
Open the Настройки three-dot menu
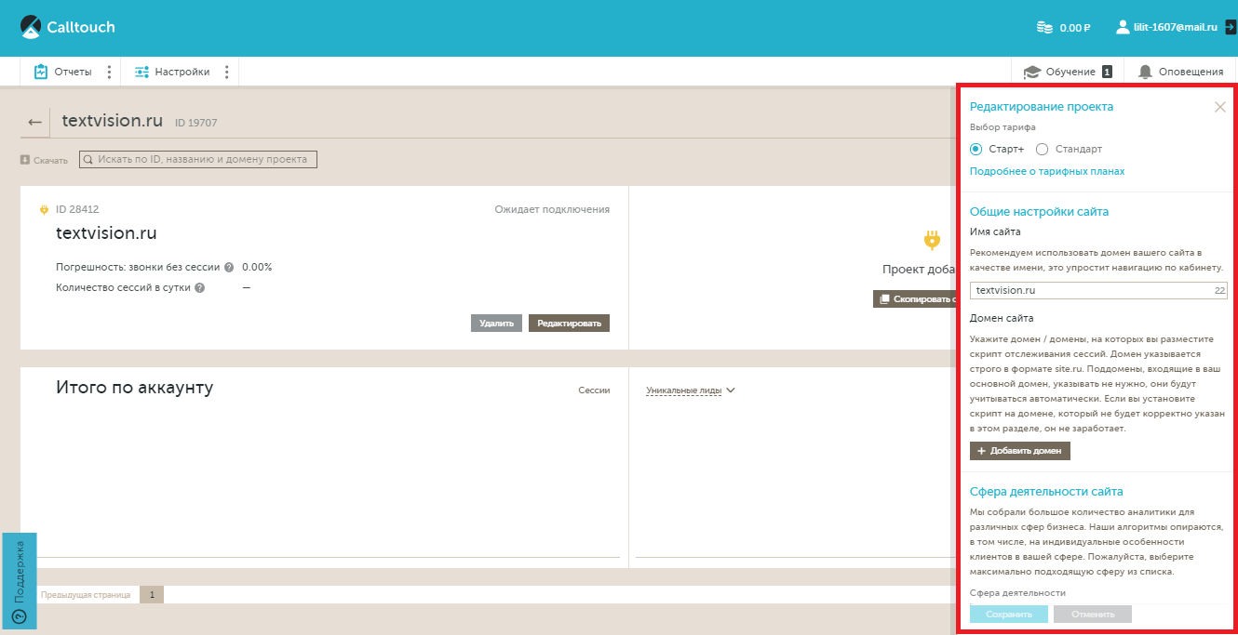(226, 72)
